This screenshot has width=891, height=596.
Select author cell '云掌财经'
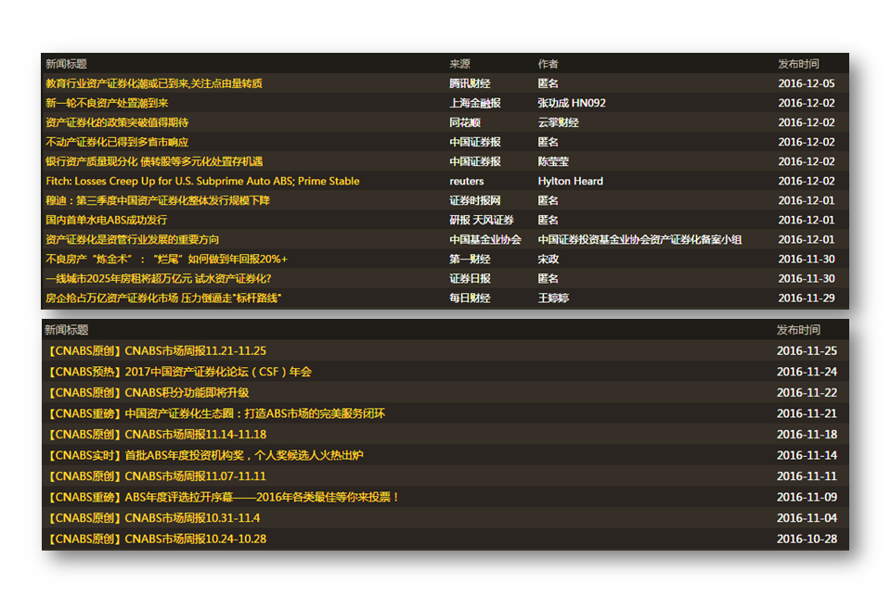(559, 122)
